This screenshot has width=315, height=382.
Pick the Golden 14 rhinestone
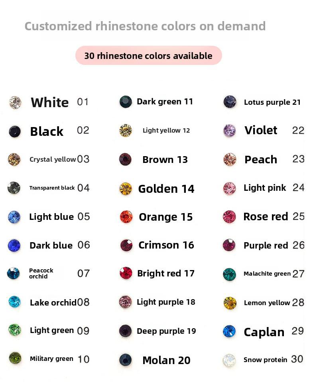point(126,189)
